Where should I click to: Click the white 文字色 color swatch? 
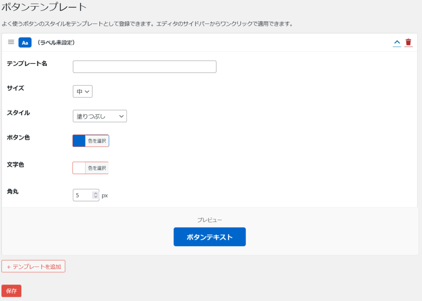[x=79, y=168]
